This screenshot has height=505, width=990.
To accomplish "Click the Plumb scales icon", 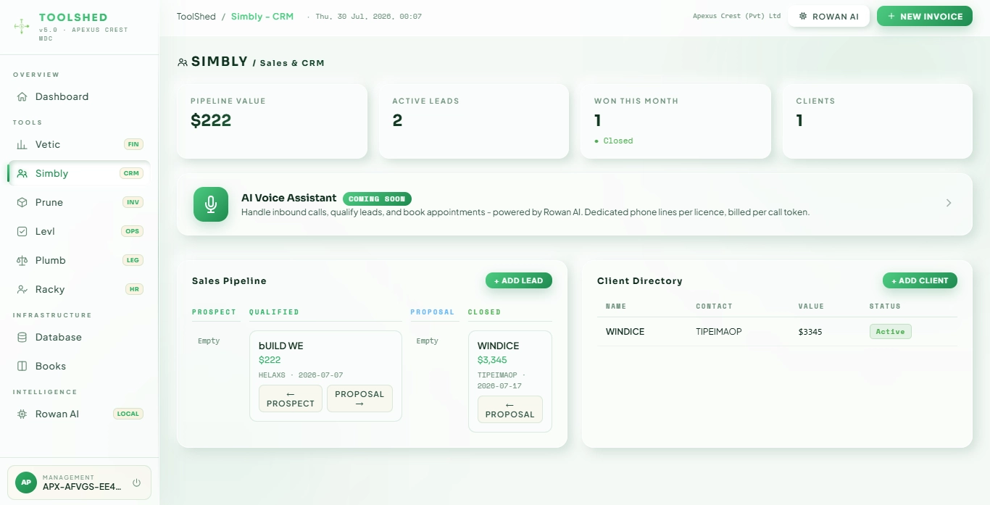I will pyautogui.click(x=22, y=260).
